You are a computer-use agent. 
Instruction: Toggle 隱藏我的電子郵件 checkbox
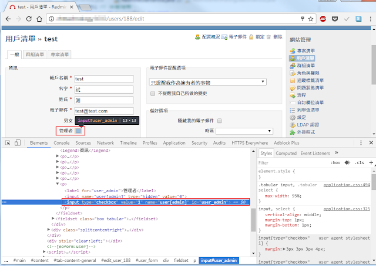coord(220,121)
